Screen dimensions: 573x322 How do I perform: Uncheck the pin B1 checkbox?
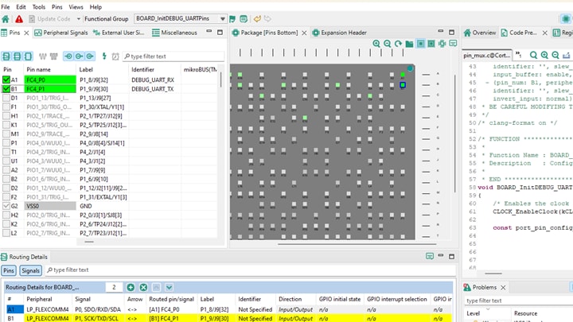(6, 90)
